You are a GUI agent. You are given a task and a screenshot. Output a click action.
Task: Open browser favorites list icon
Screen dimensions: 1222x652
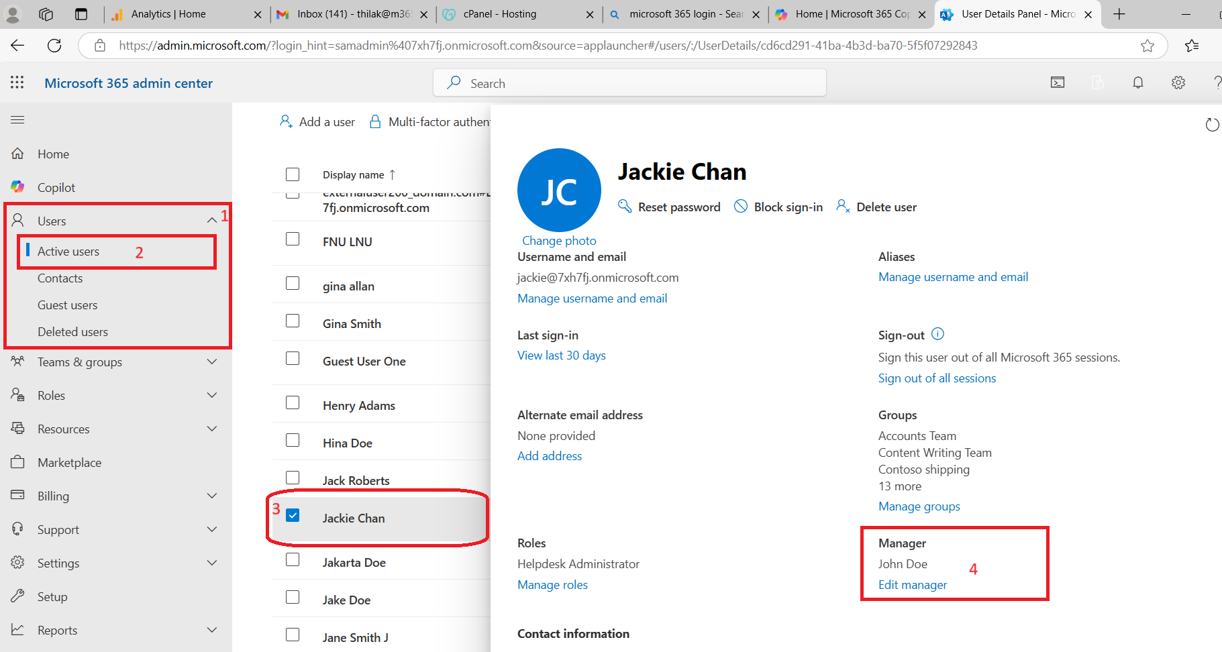pyautogui.click(x=1192, y=46)
